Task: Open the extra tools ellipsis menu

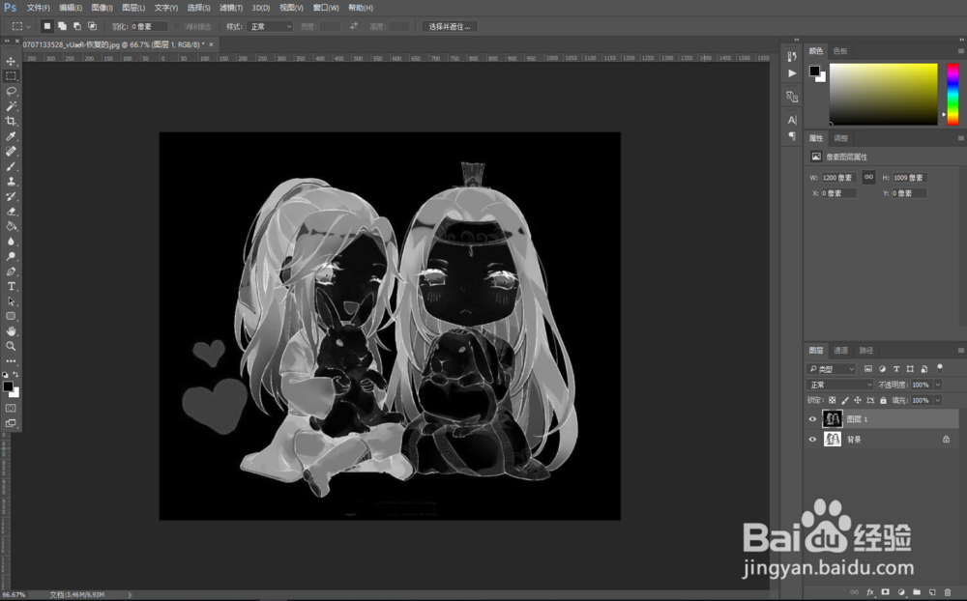Action: (11, 361)
